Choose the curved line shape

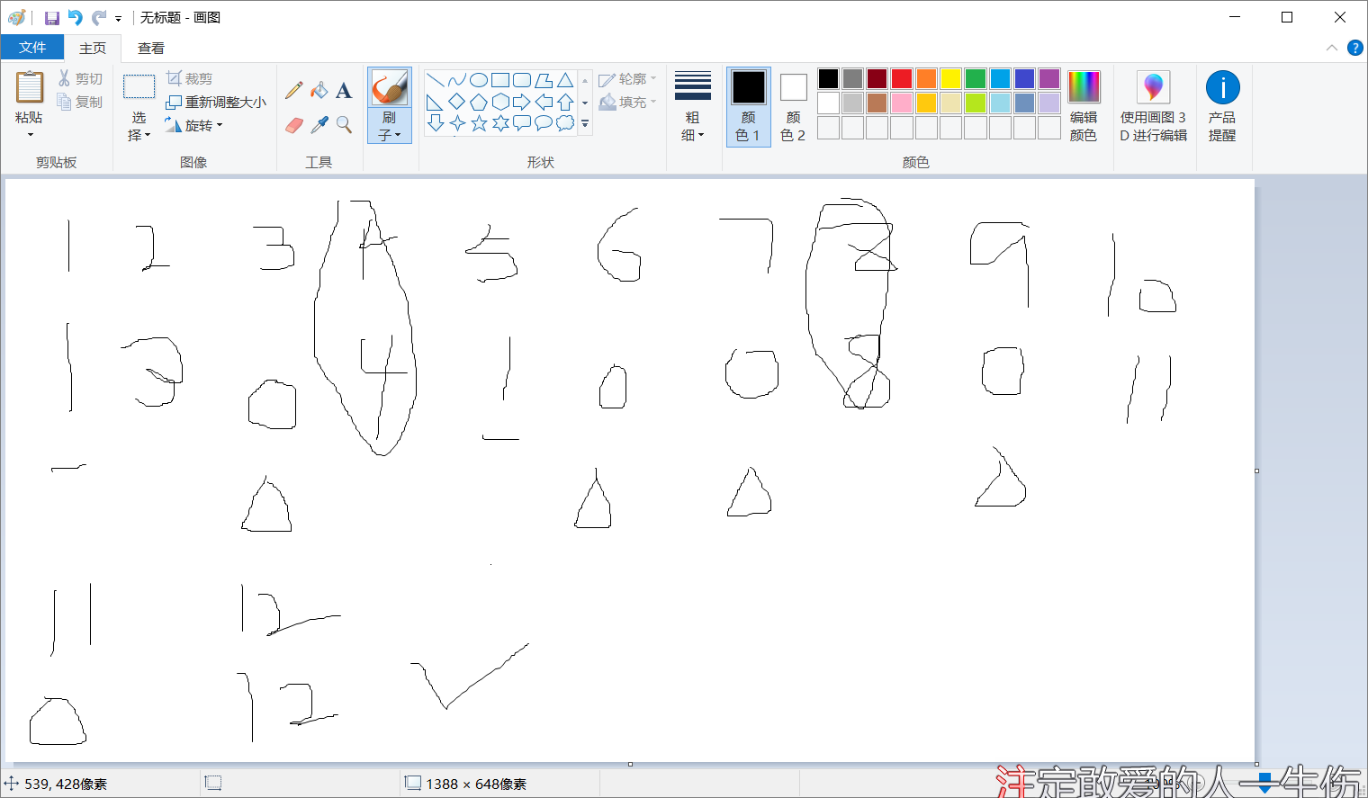point(456,78)
